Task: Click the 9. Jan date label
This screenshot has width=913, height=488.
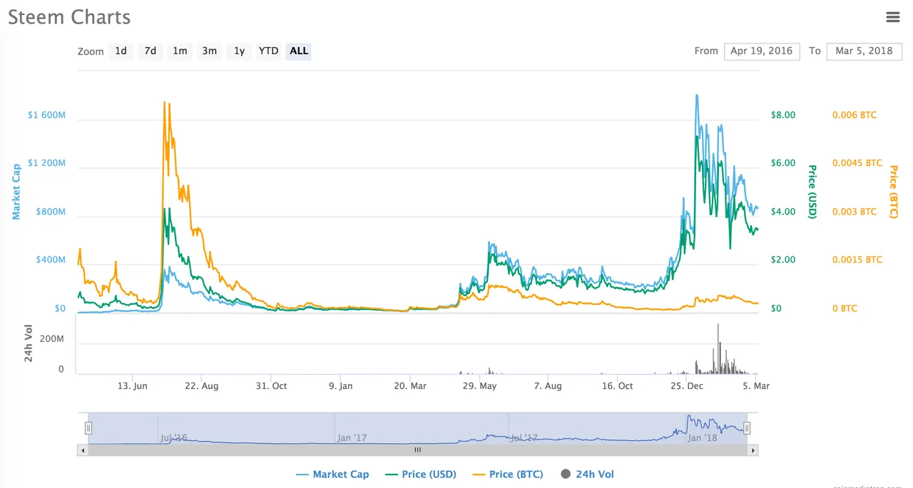Action: (340, 386)
